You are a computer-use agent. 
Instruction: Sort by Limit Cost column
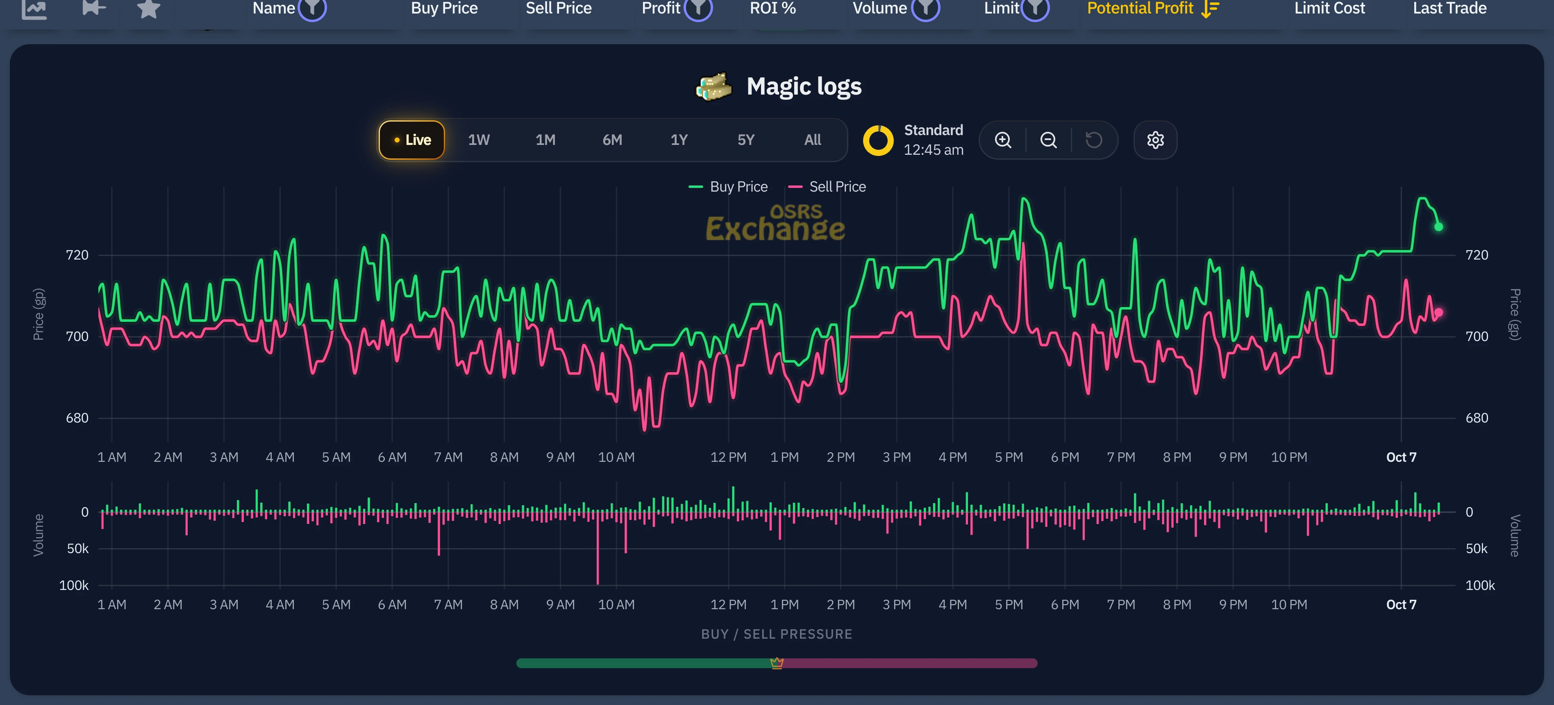pyautogui.click(x=1329, y=8)
